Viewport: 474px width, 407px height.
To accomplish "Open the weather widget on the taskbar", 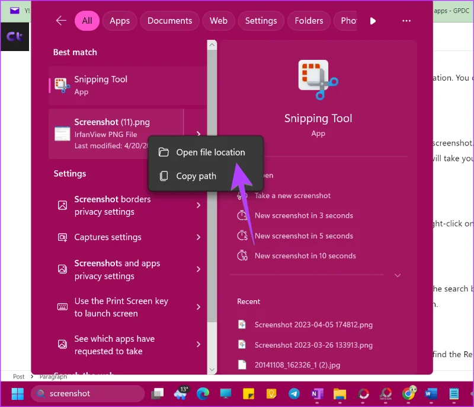I will point(181,393).
